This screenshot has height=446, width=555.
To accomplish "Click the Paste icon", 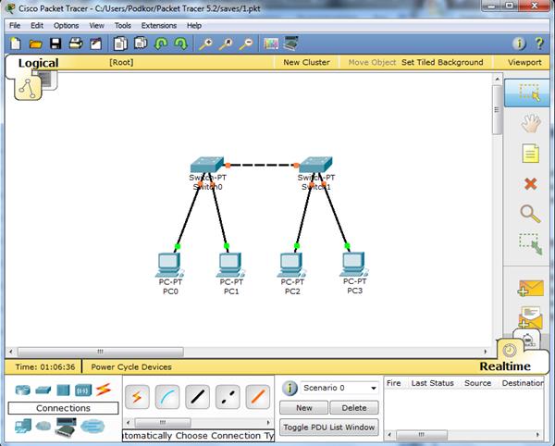I will point(141,43).
